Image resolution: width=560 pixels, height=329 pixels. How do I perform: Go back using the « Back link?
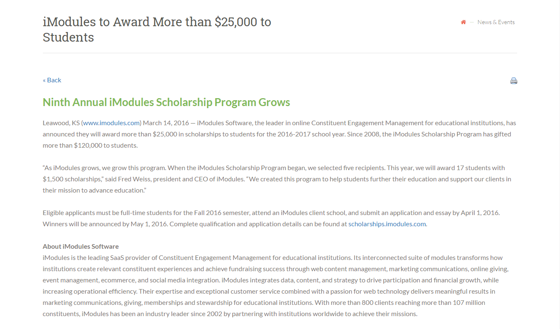pos(52,80)
